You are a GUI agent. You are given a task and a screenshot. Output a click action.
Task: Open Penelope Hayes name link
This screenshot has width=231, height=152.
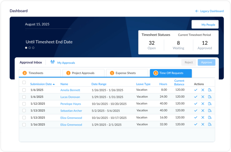(x=70, y=104)
